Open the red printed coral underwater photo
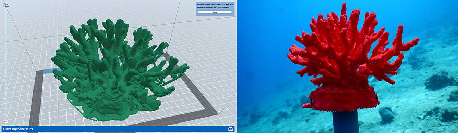Screen dimensions: 458x133 coord(347,66)
